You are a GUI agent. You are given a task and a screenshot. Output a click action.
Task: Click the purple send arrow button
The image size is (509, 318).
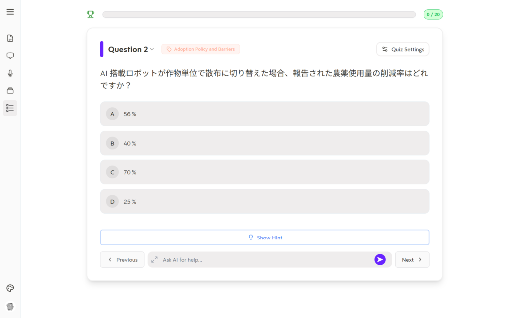pos(380,259)
